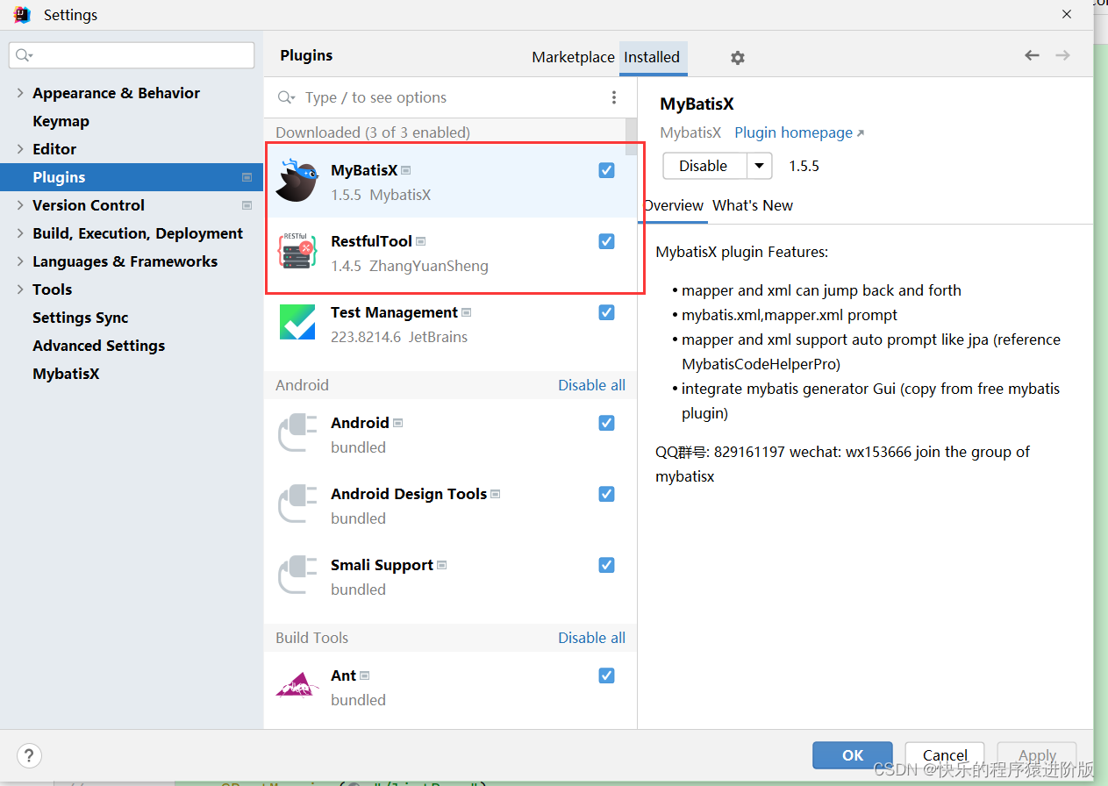Click the small tag icon next to MyBatisX name

pyautogui.click(x=406, y=170)
